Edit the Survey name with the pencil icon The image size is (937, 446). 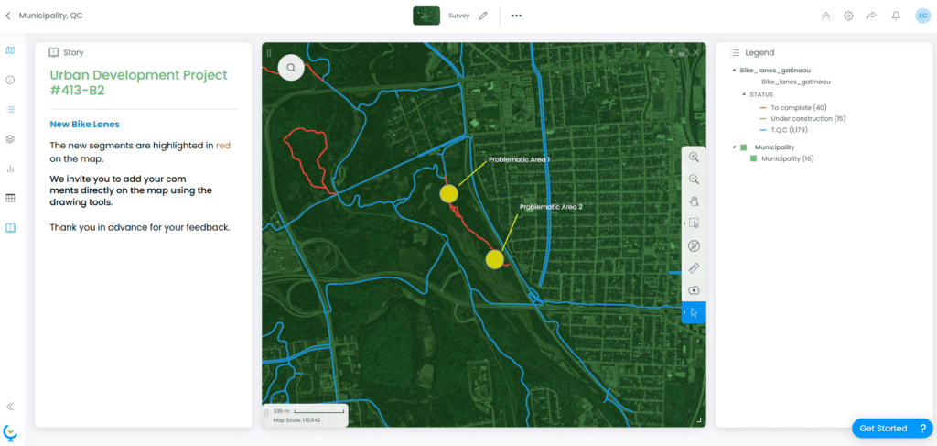[483, 16]
